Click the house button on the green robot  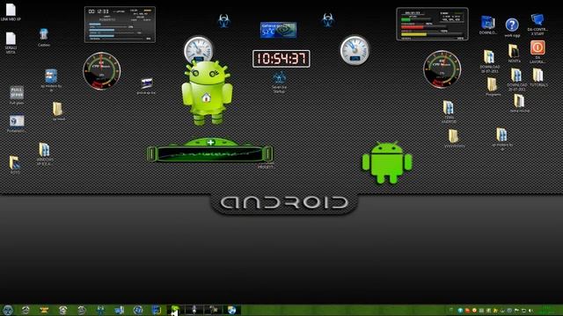click(206, 97)
